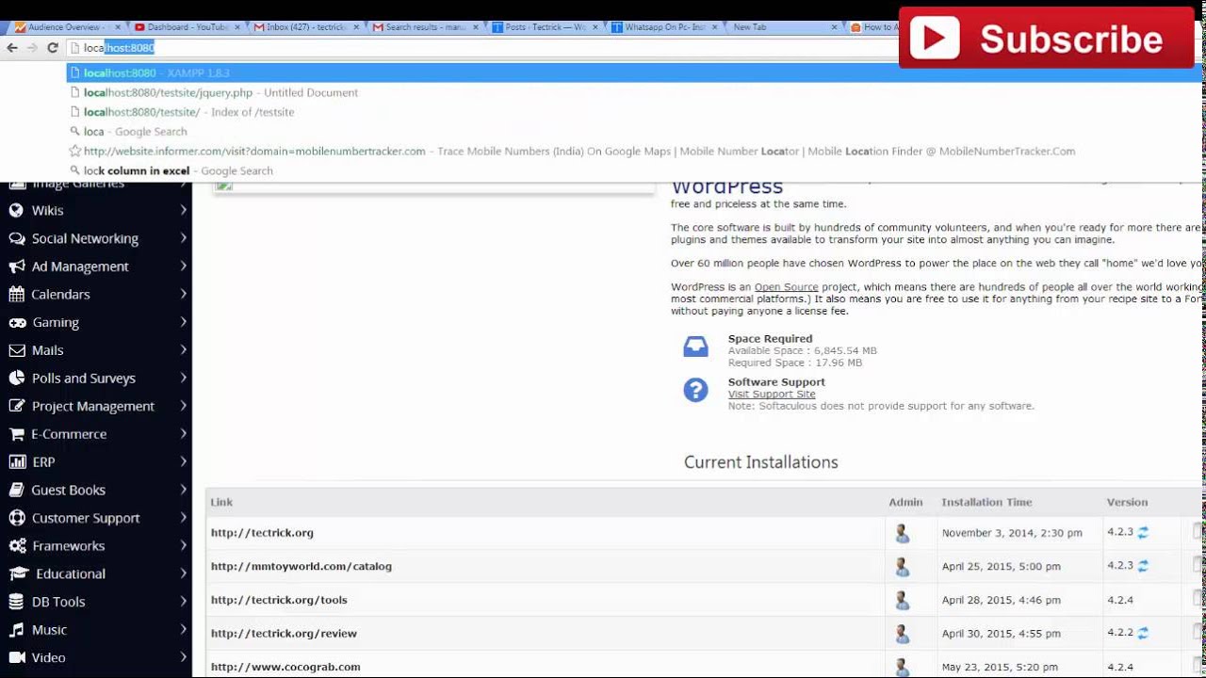Click the Music note icon

coord(16,630)
